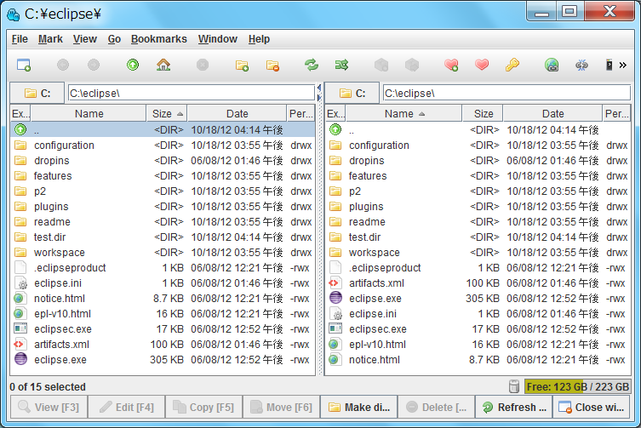The width and height of the screenshot is (641, 428).
Task: Open the right panel C: drive dropdown
Action: tap(352, 93)
